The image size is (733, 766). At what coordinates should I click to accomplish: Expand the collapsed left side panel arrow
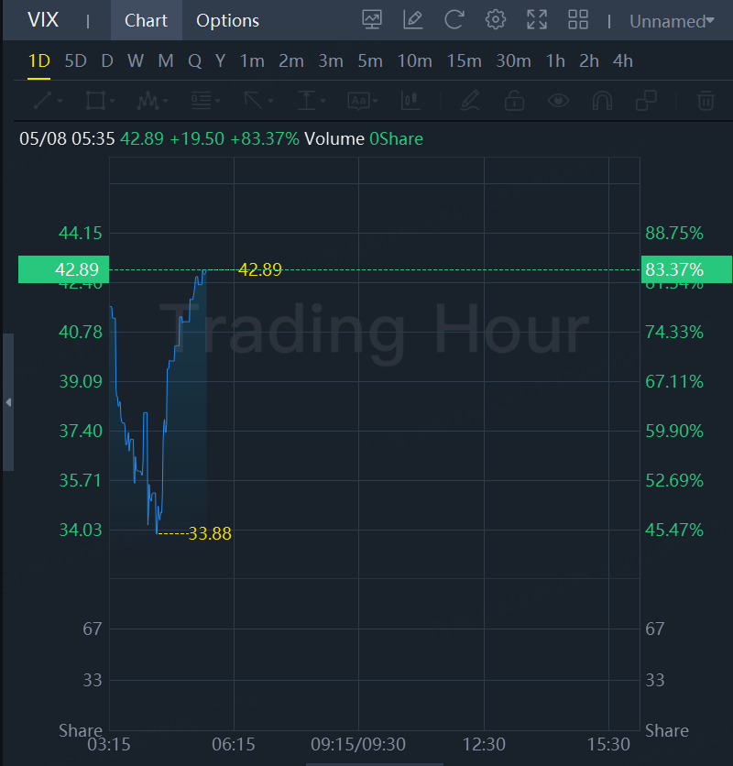[x=8, y=402]
